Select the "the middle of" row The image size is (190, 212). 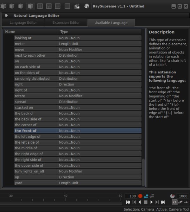[78, 148]
